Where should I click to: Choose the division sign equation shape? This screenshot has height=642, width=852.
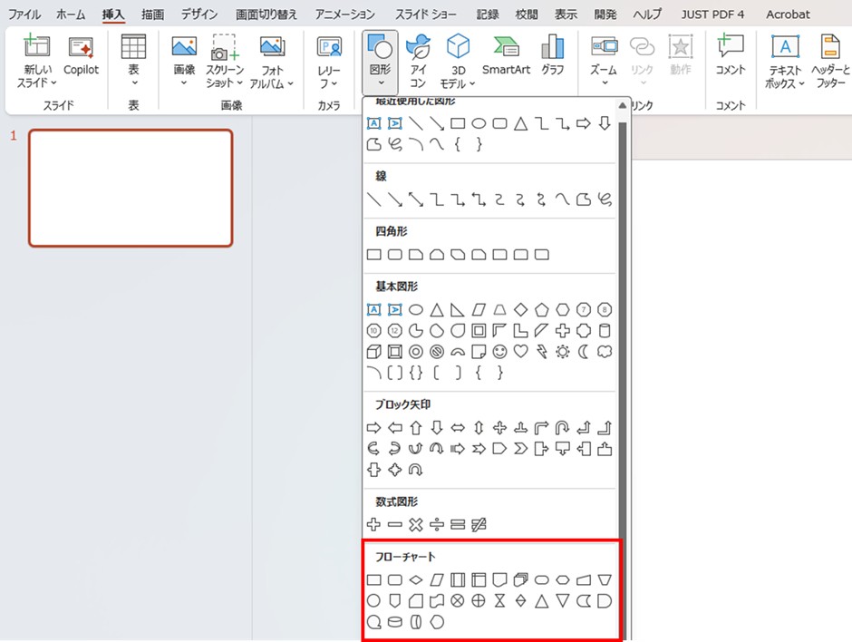437,524
